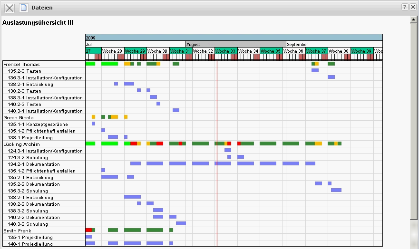Open the Dateien document icon
Viewport: 419px width, 249px height.
[x=23, y=8]
